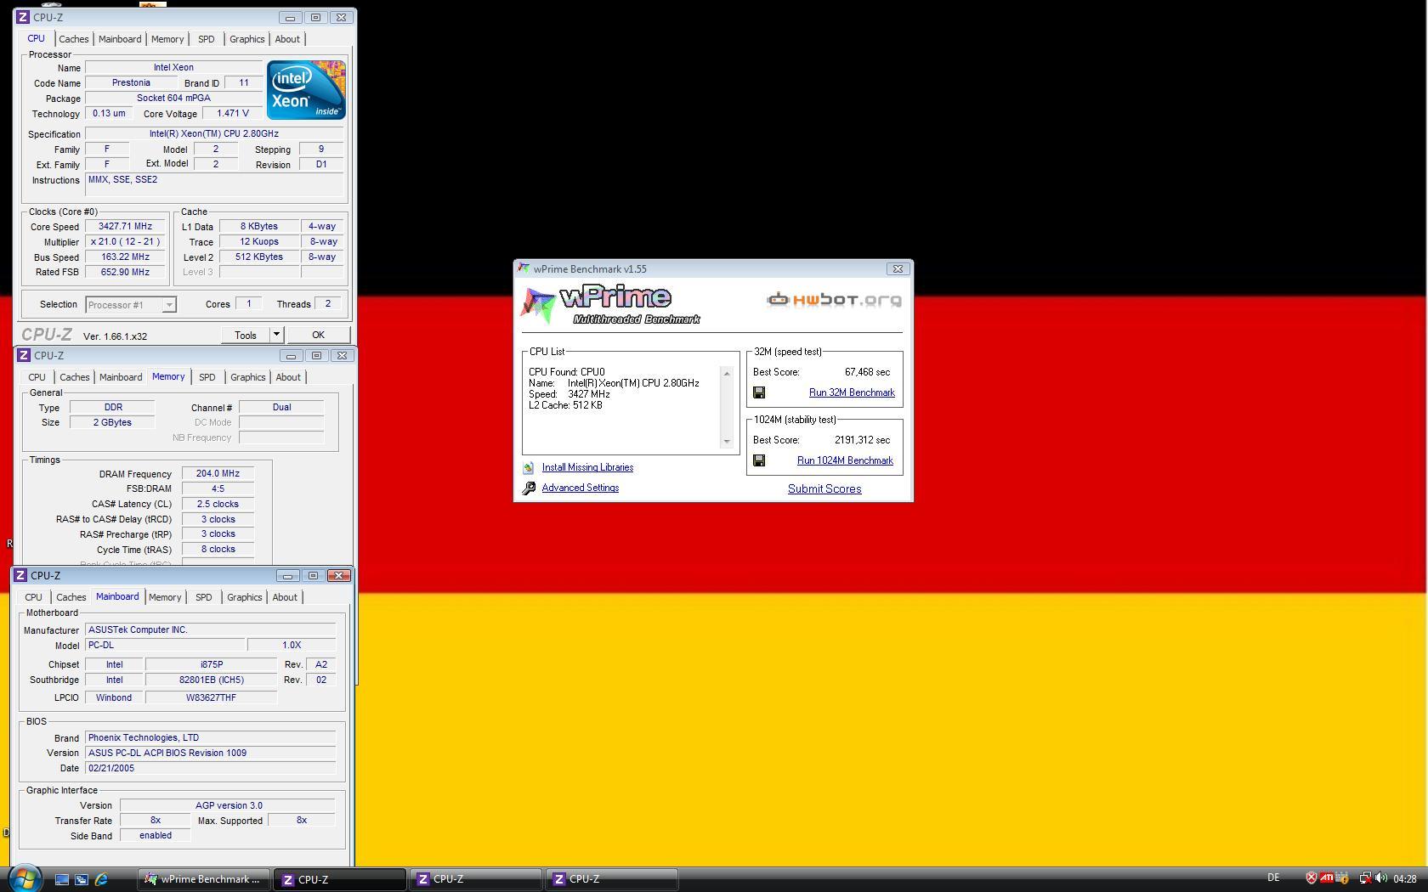Click OK button in CPU-Z
This screenshot has width=1428, height=892.
318,335
